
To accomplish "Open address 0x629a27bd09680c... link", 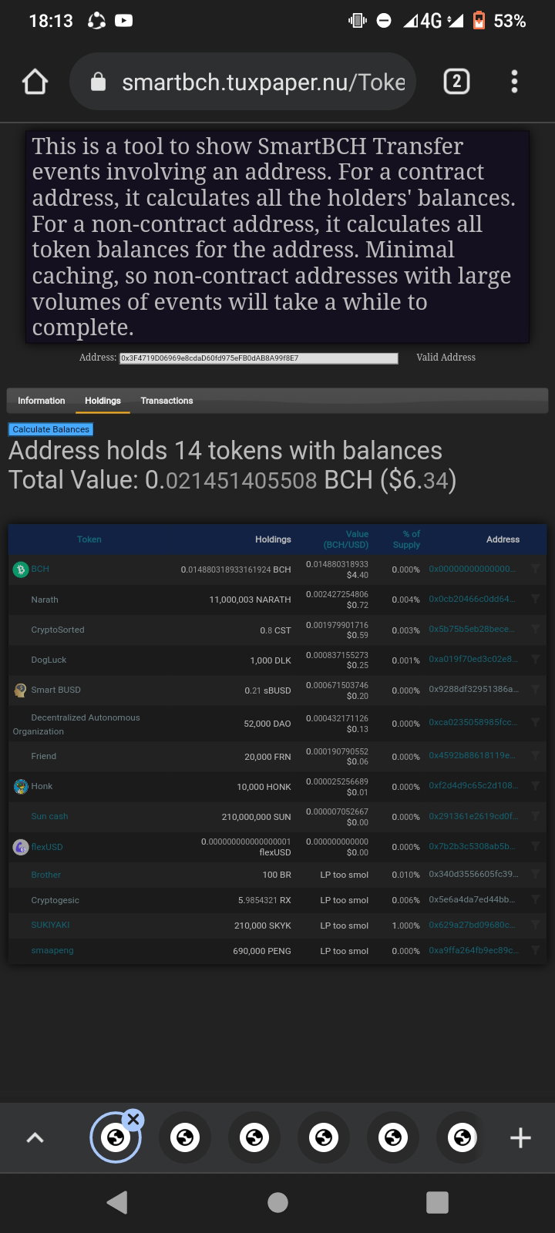I will [x=473, y=925].
